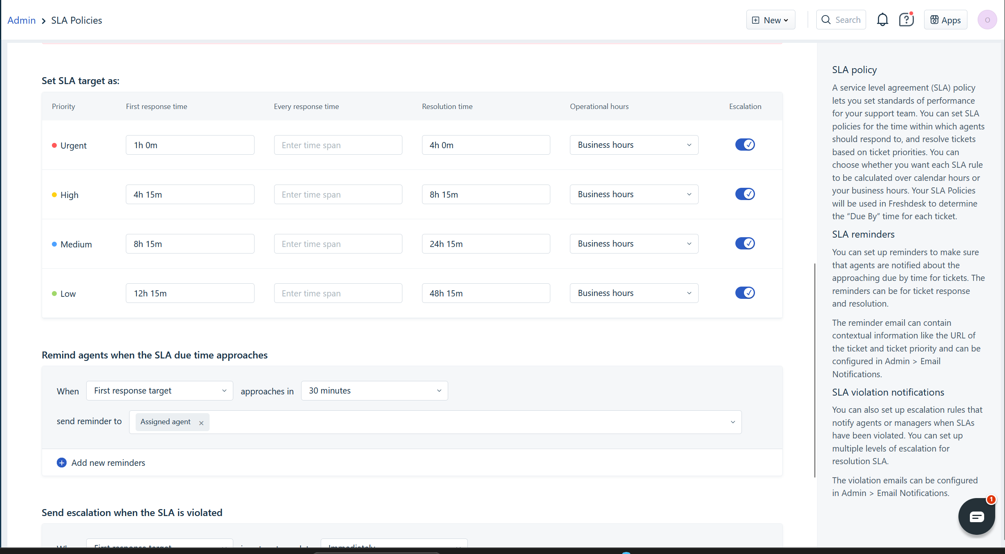
Task: Remove the Assigned agent tag
Action: [x=201, y=423]
